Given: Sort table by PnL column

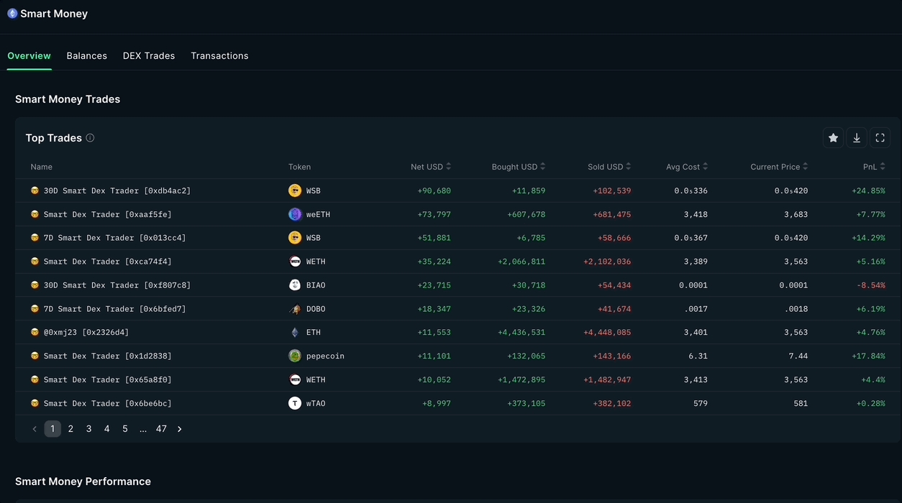Looking at the screenshot, I should 874,167.
